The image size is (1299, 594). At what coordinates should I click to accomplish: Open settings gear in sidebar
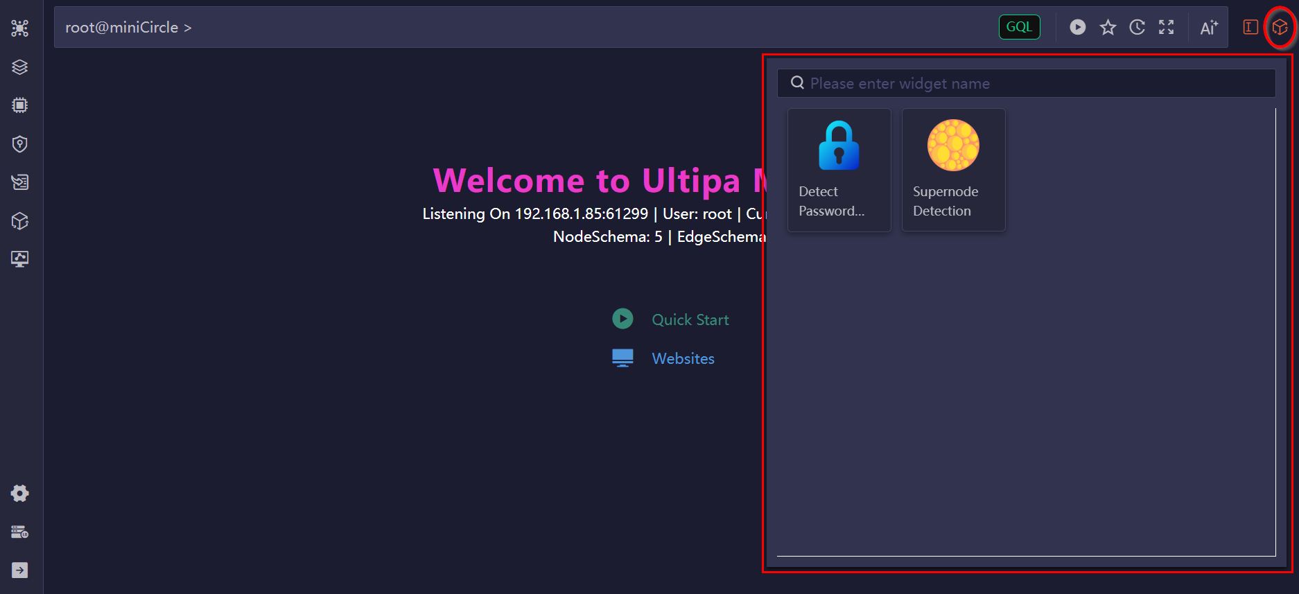(x=19, y=493)
